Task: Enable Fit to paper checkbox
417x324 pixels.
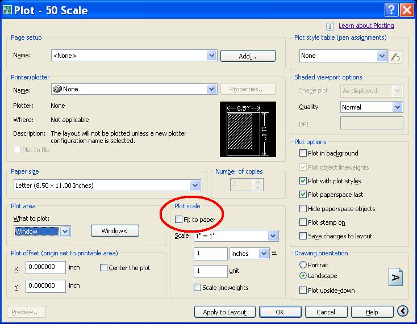Action: click(178, 220)
